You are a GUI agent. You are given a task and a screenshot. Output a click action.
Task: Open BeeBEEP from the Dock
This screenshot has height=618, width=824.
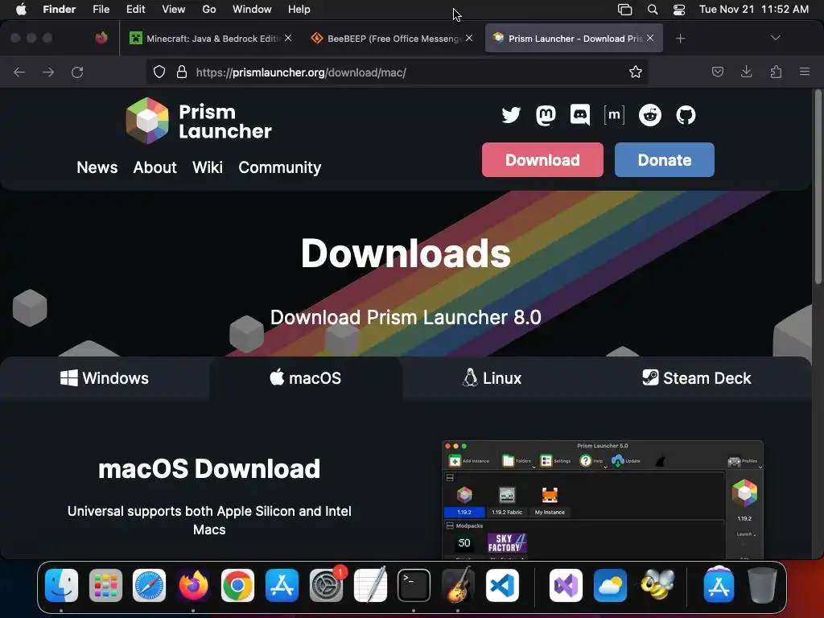coord(657,586)
